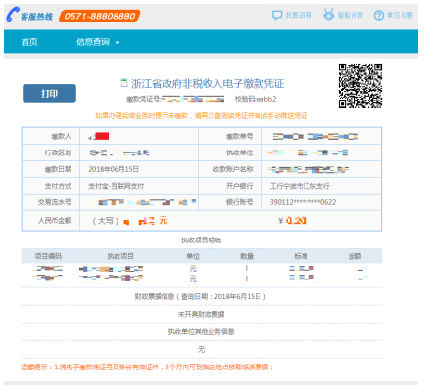Viewport: 425px width, 390px height.
Task: Click the 标准 column header
Action: [301, 256]
